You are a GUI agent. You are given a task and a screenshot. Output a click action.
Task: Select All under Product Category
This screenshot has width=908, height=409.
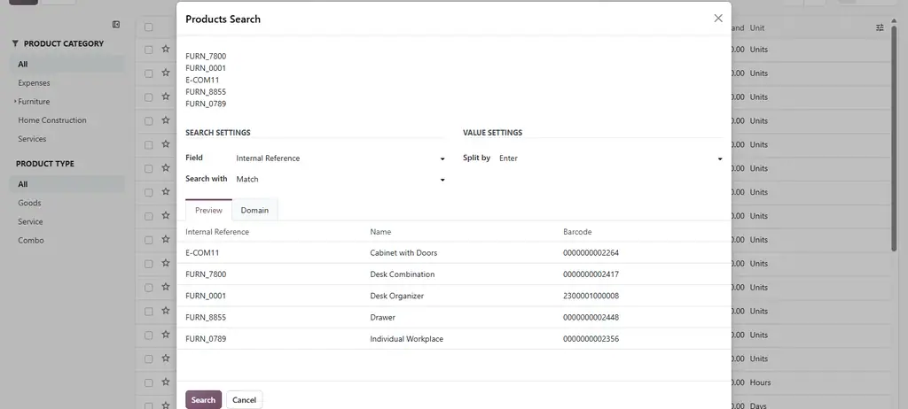tap(67, 65)
